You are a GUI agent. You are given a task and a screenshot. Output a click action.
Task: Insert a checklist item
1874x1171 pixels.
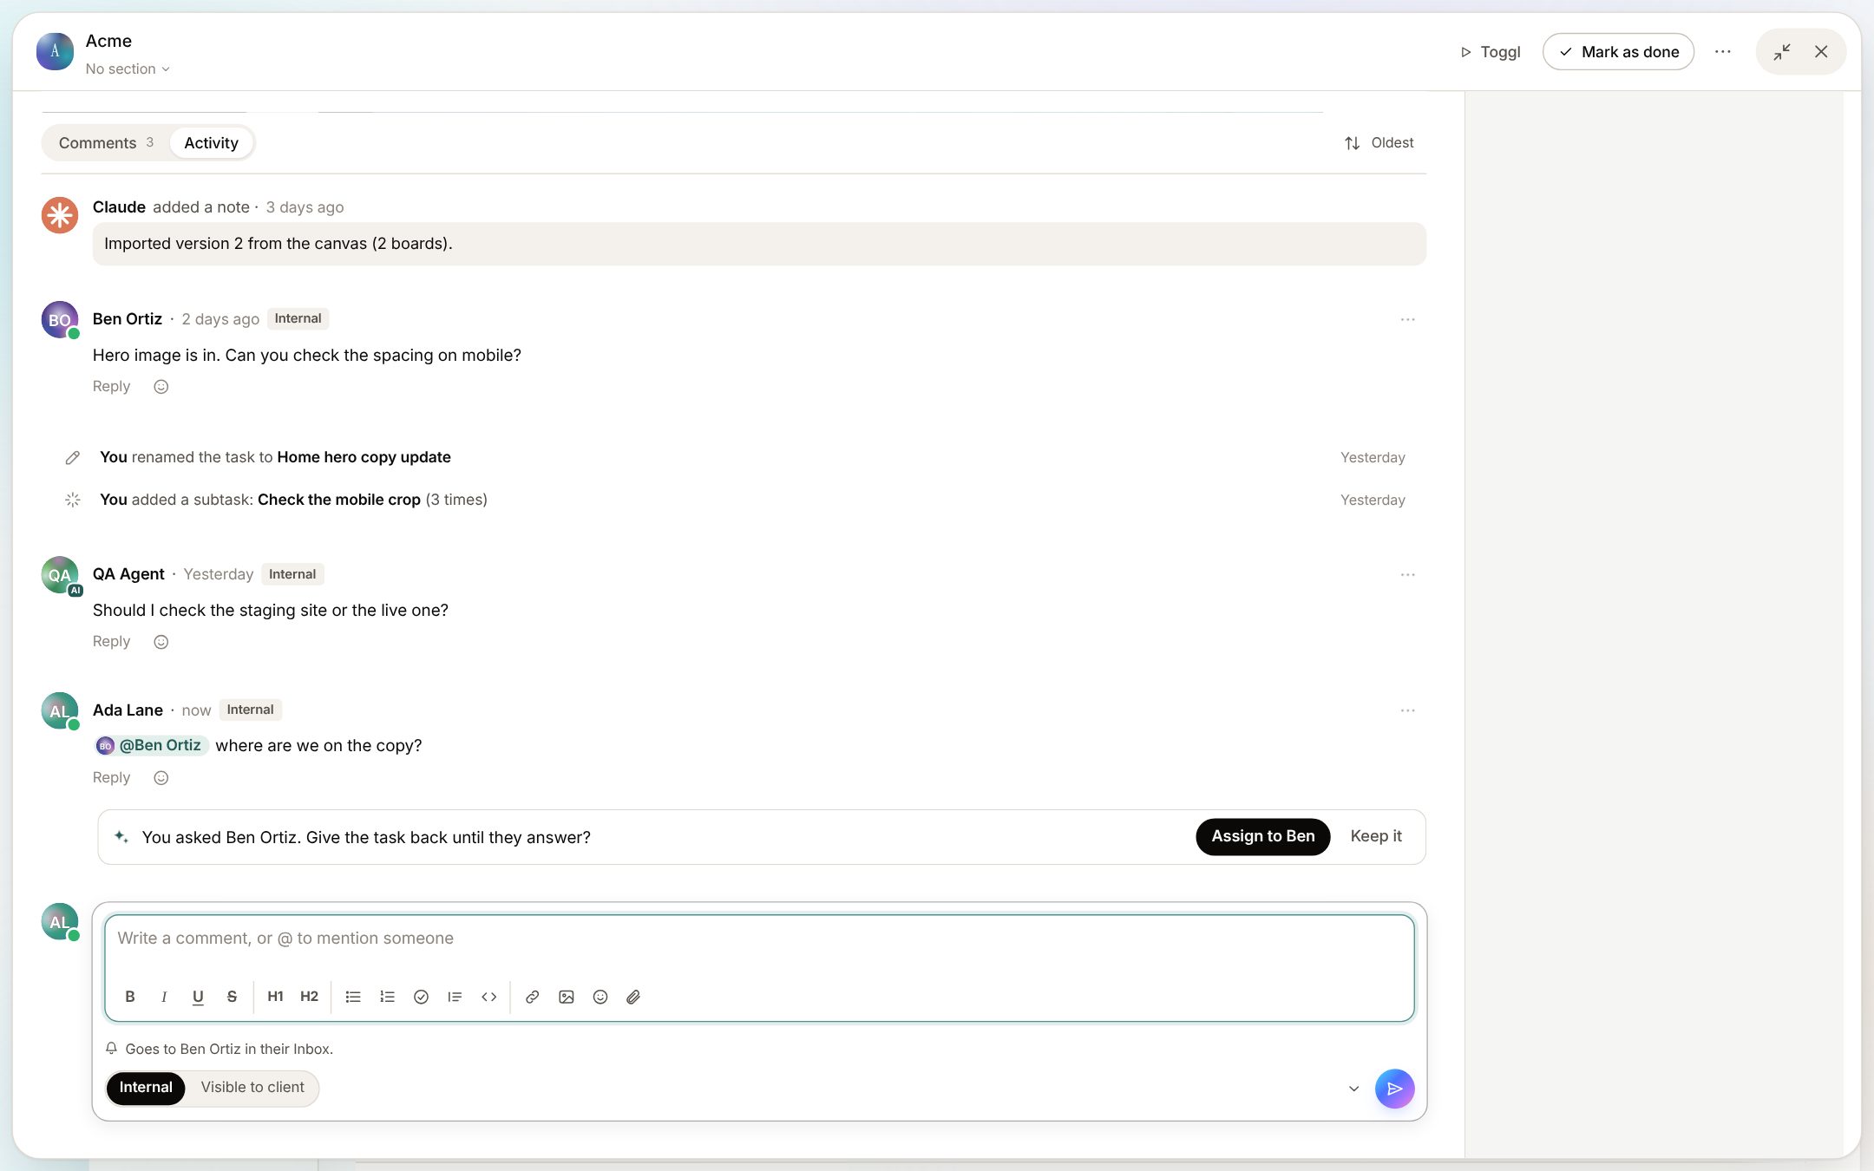tap(421, 997)
